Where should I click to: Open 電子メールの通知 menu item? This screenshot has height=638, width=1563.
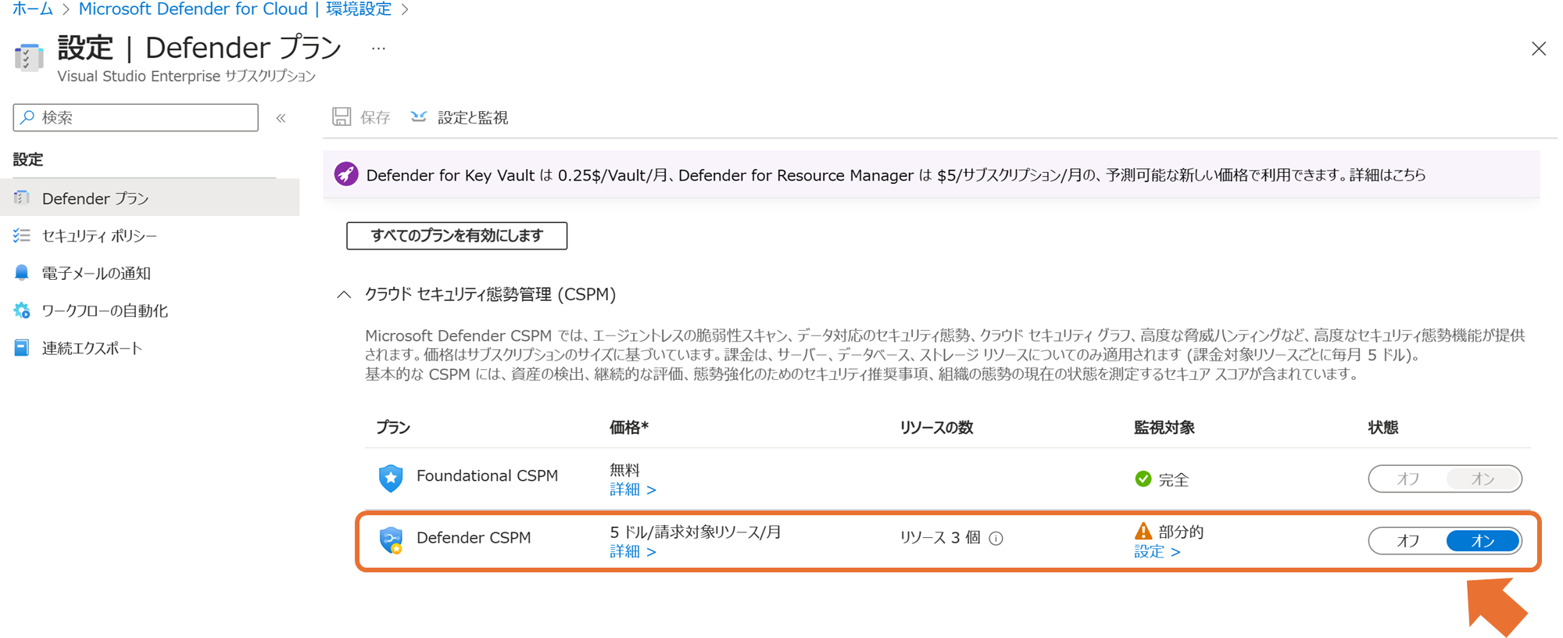[96, 273]
